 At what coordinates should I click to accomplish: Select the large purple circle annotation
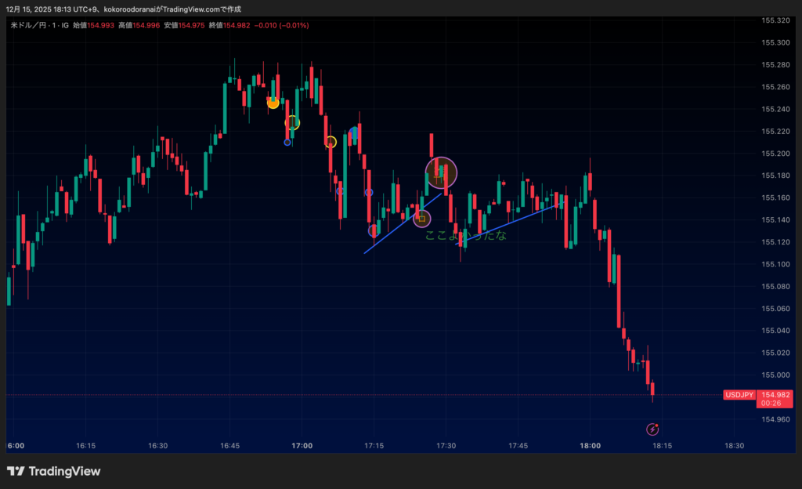441,172
